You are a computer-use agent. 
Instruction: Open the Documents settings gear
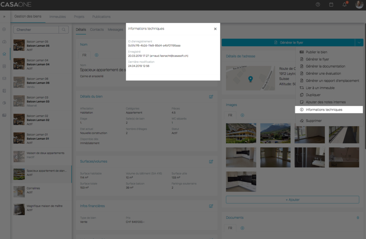(357, 218)
